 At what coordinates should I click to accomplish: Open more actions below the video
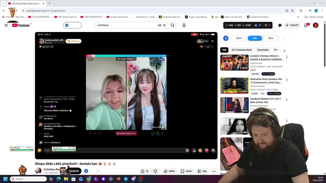(214, 171)
